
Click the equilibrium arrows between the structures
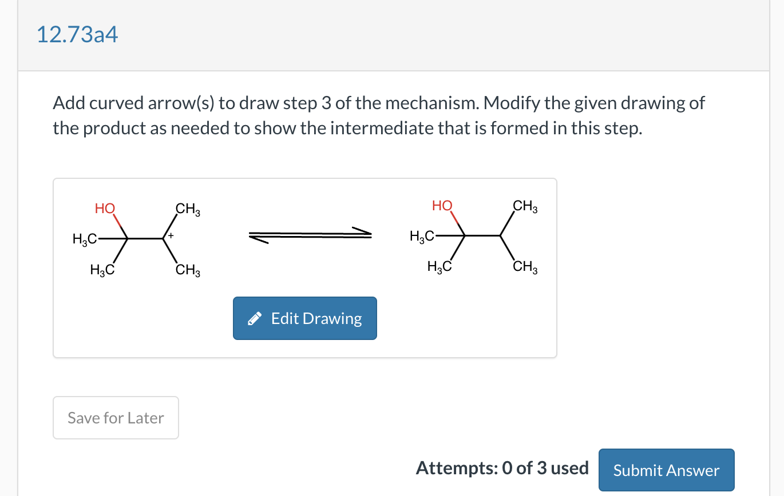click(x=309, y=234)
